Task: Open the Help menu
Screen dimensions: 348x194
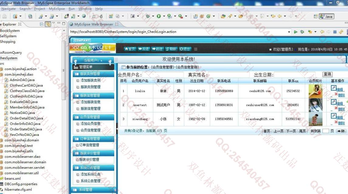Action: 99,8
